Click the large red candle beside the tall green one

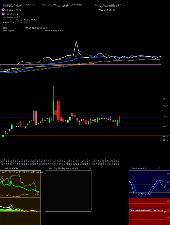(x=58, y=110)
